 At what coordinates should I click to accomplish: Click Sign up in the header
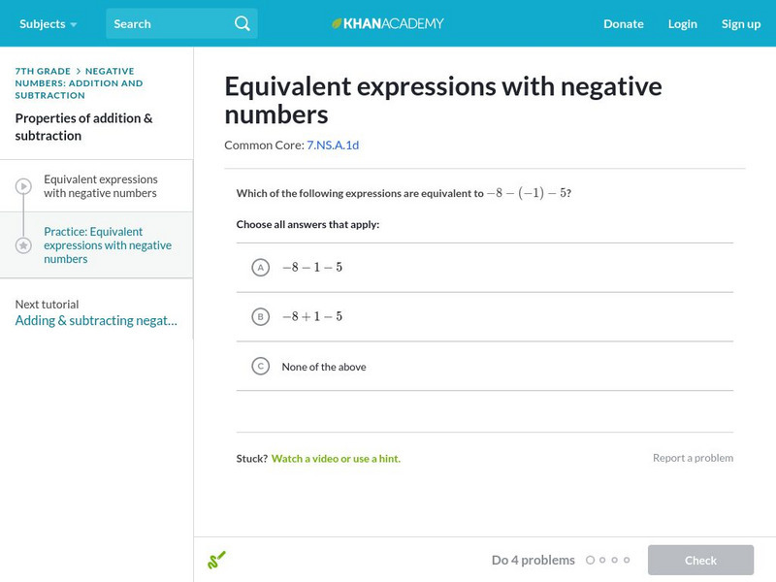click(741, 23)
